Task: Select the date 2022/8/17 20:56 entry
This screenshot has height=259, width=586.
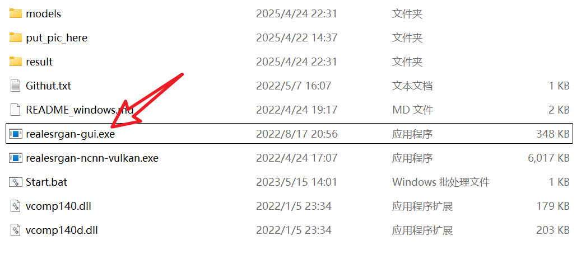Action: click(297, 134)
